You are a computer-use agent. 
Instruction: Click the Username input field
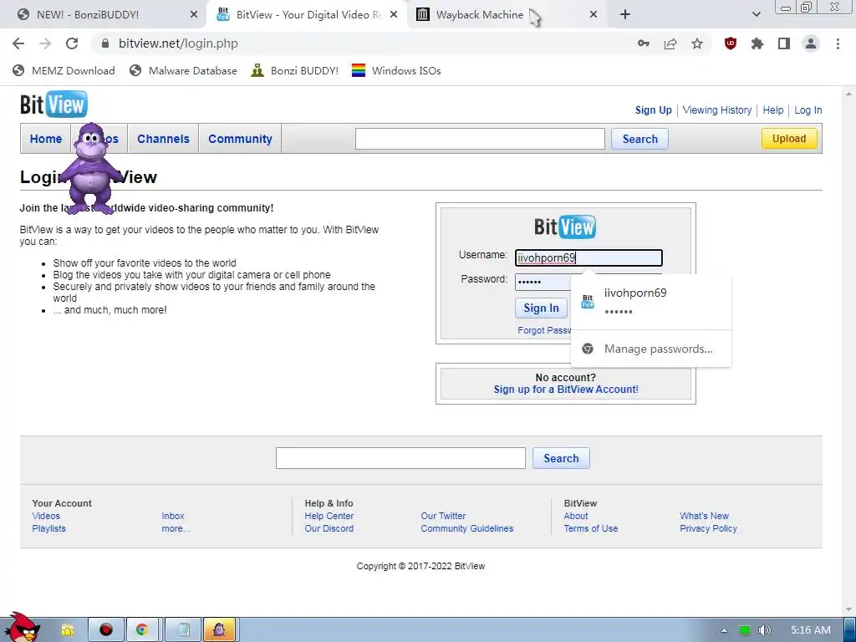(588, 257)
